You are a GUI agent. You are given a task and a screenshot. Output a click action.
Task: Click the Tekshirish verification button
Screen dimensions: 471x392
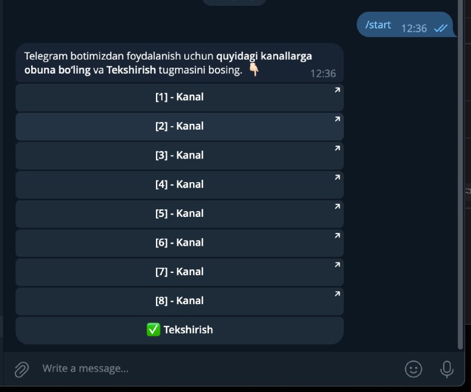point(180,330)
